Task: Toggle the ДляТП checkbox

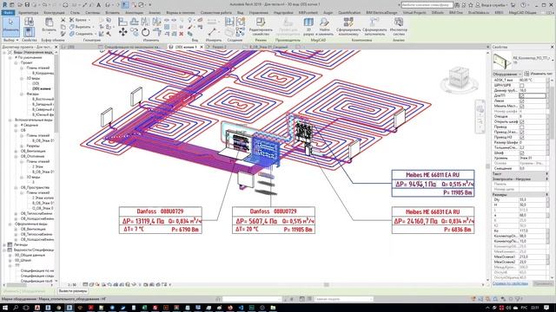Action: 521,95
